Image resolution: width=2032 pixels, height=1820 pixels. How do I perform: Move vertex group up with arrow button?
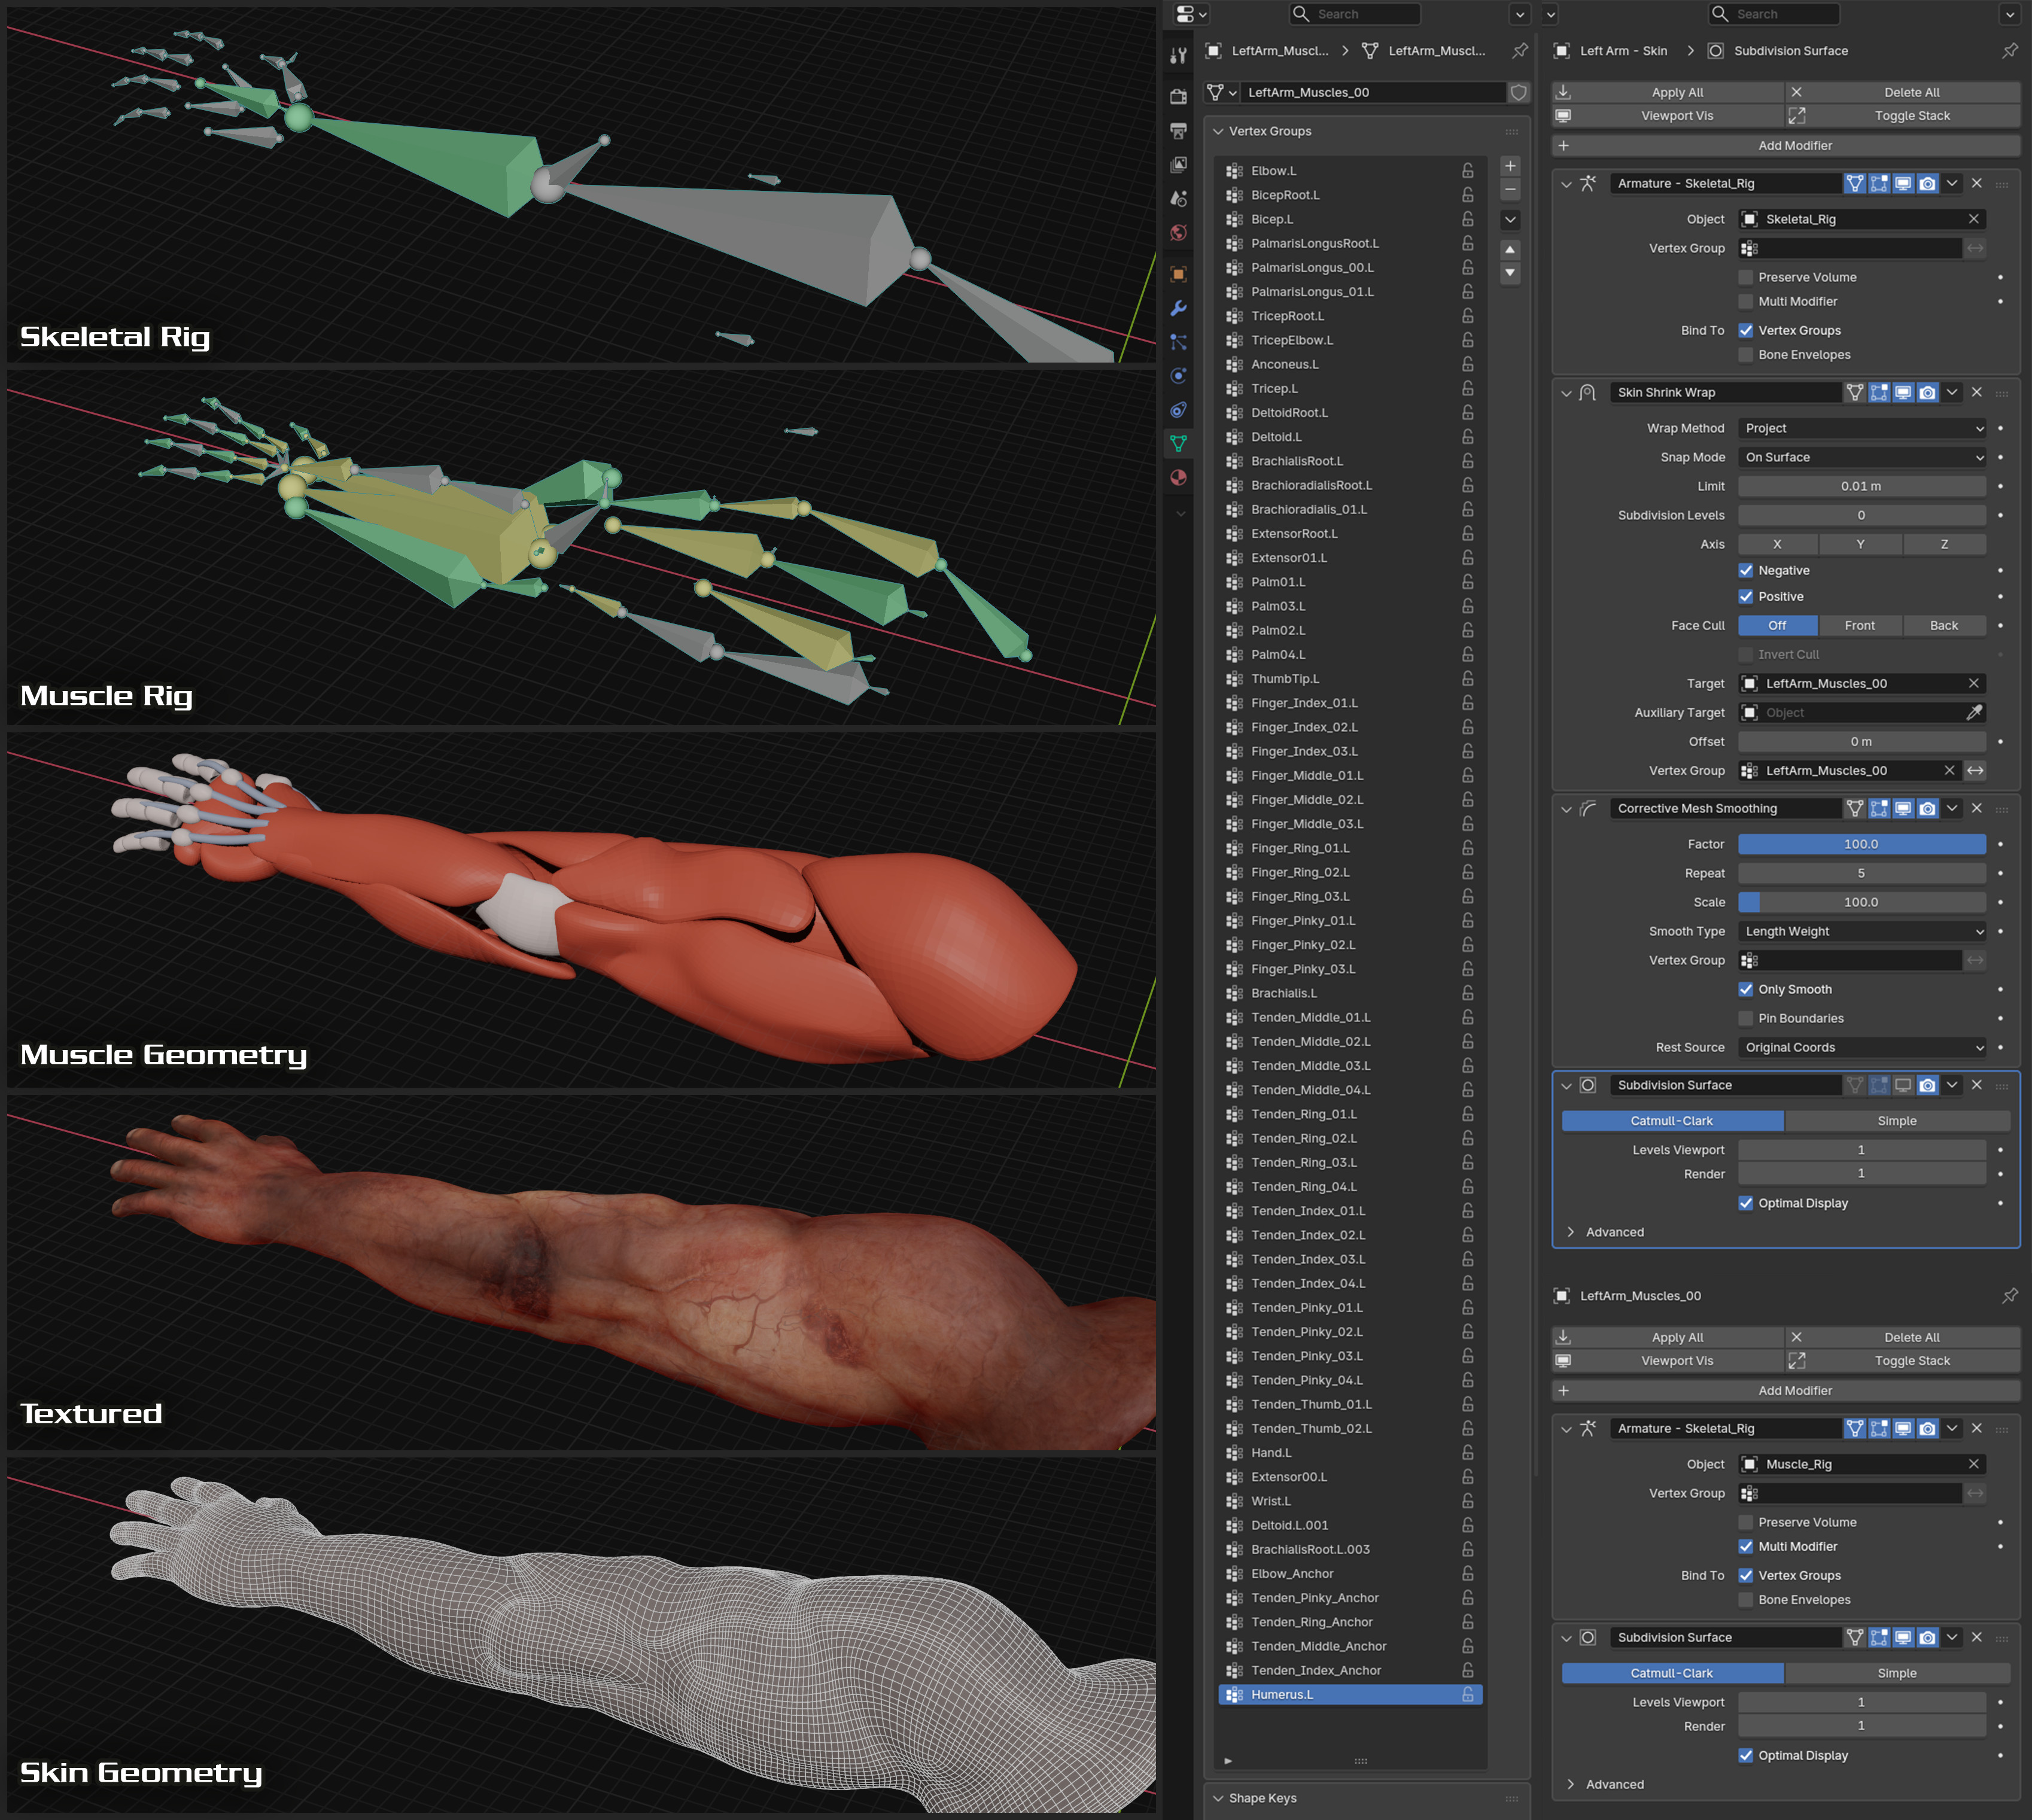[x=1510, y=249]
